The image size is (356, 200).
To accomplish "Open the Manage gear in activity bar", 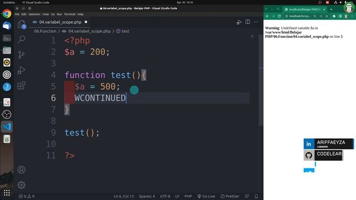I will 21,185.
